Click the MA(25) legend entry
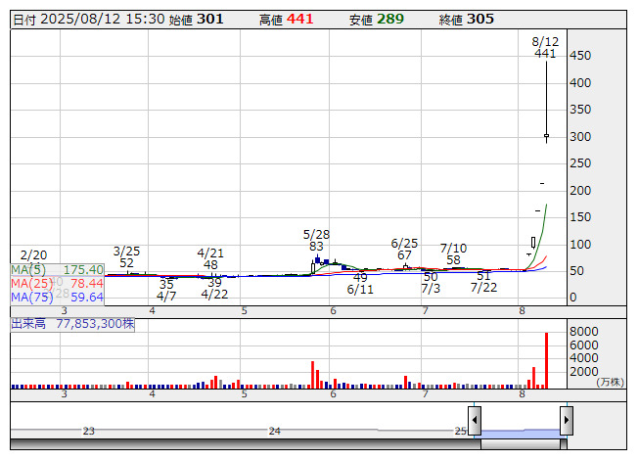This screenshot has height=460, width=639. (57, 283)
